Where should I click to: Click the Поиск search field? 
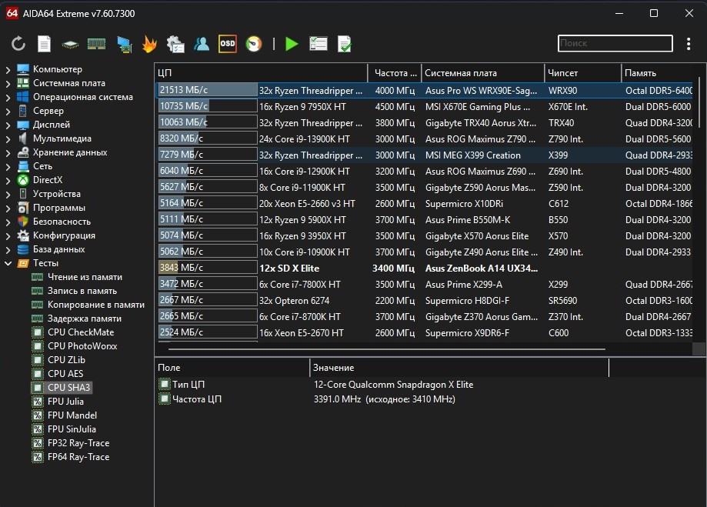[x=614, y=44]
